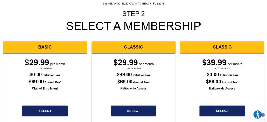Click the rightmost CLASSIC plan header
This screenshot has height=122, width=267.
pos(222,47)
